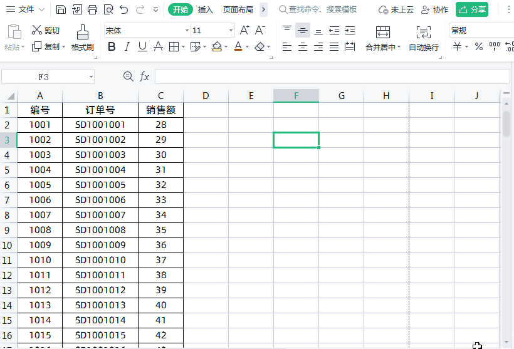Click the vertical scrollbar thumb
This screenshot has height=349, width=514.
coord(506,124)
